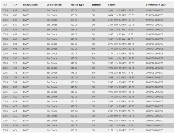Select the Vehicle type column header
The width and height of the screenshot is (175, 133).
click(x=77, y=5)
